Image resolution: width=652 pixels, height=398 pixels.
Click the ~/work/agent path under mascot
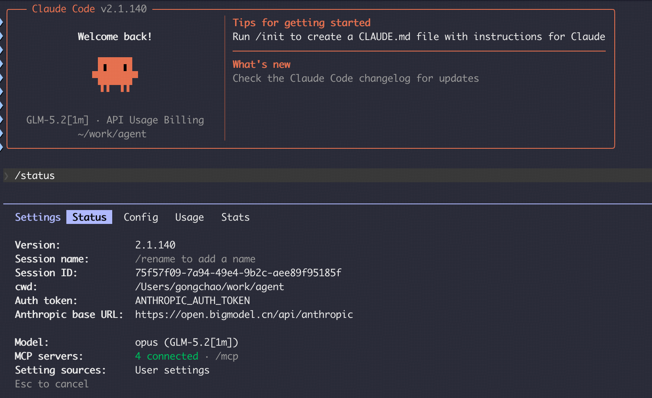point(112,134)
